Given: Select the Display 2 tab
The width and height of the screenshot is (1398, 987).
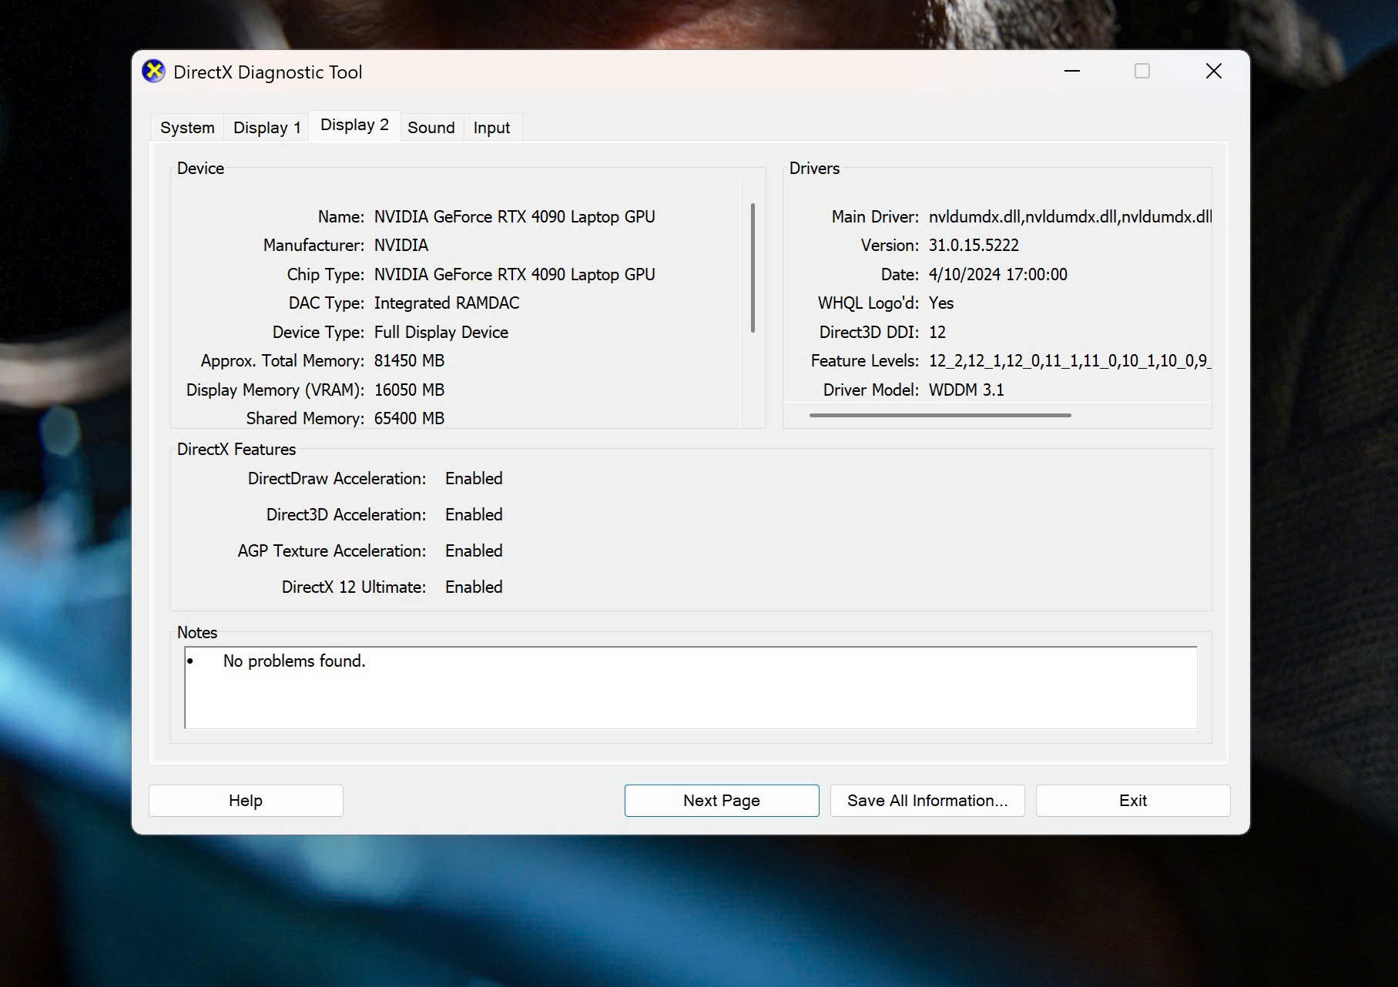Looking at the screenshot, I should point(354,125).
